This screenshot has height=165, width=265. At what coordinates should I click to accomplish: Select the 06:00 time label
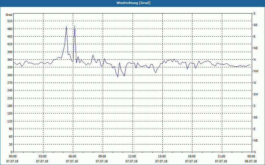click(73, 156)
